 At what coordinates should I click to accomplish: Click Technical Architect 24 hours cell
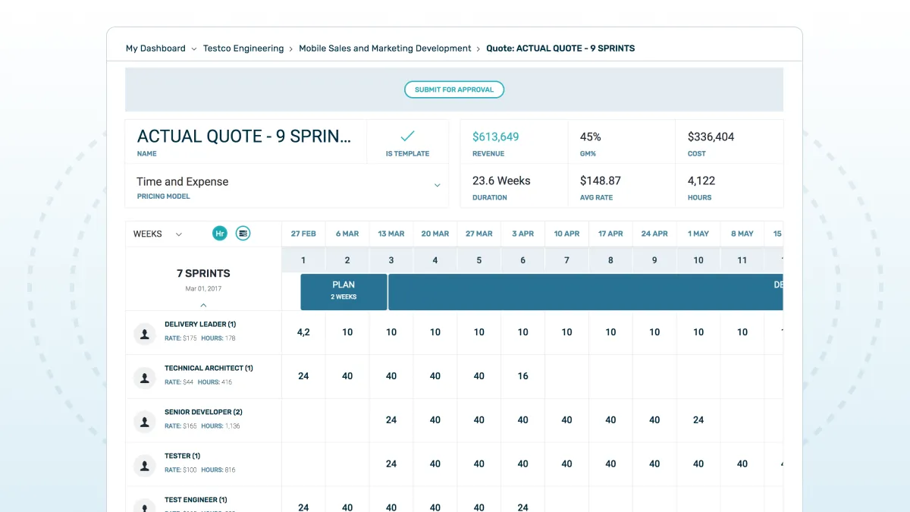pyautogui.click(x=303, y=376)
